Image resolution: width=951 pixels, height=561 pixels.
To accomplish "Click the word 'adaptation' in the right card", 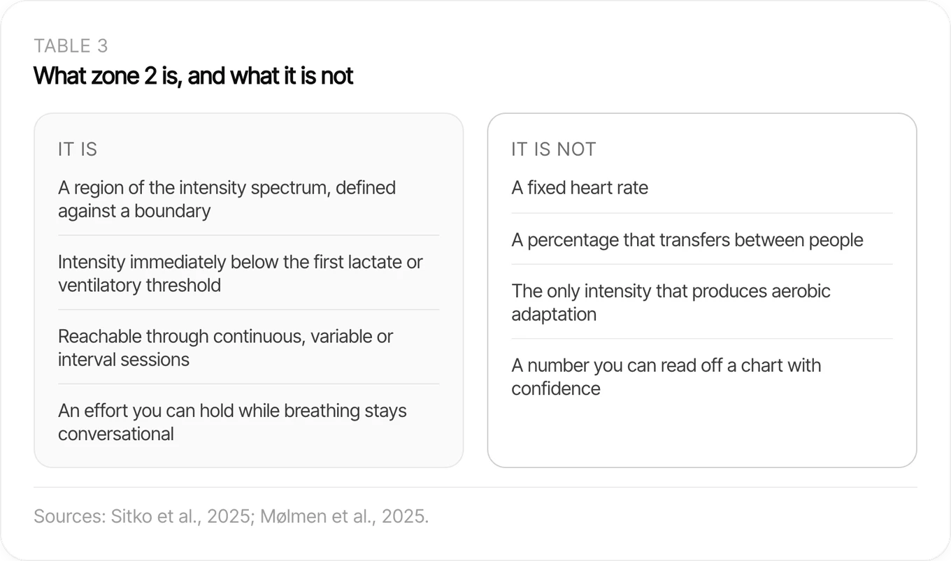I will coord(554,314).
